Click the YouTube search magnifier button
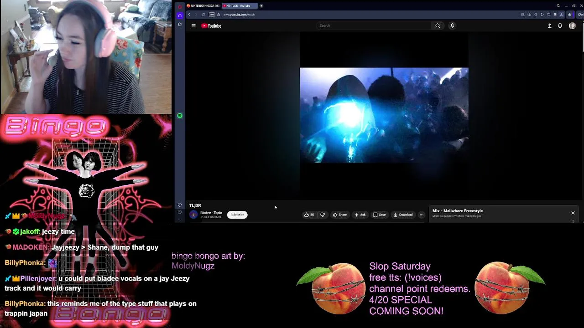 click(438, 26)
